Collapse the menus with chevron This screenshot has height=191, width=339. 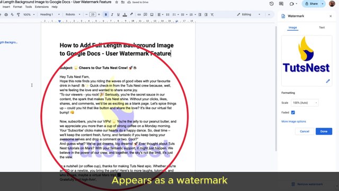[269, 14]
